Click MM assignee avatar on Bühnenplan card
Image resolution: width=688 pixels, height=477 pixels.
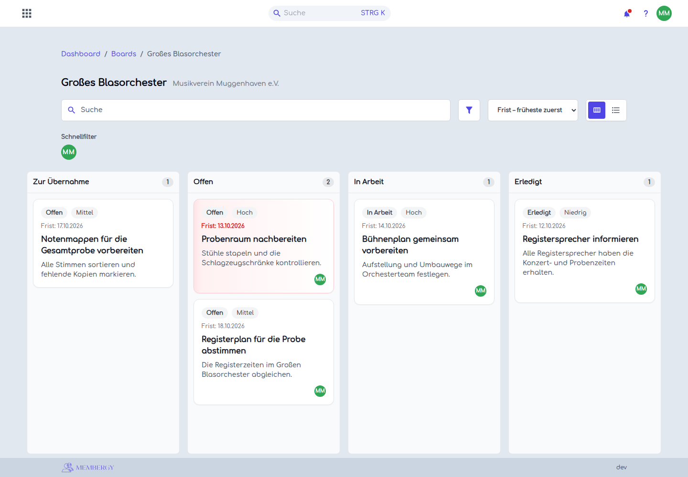(481, 291)
